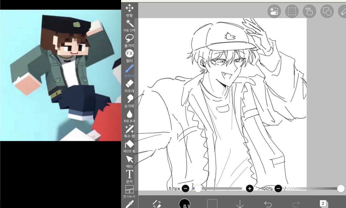
Task: Click the Minecraft character reference image
Action: [x=61, y=75]
